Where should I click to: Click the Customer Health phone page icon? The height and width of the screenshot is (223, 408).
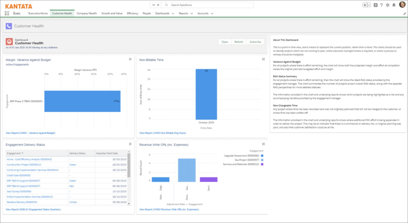[x=9, y=26]
